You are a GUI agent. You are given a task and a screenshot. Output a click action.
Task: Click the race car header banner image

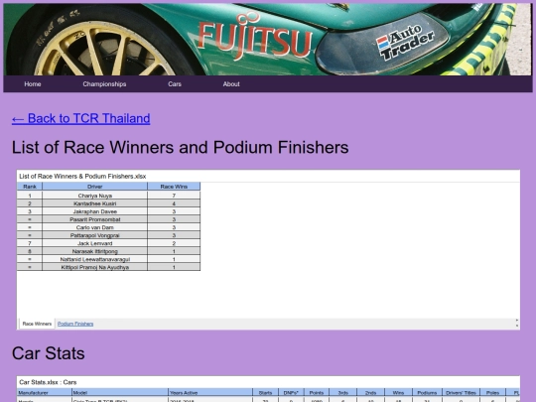(268, 40)
